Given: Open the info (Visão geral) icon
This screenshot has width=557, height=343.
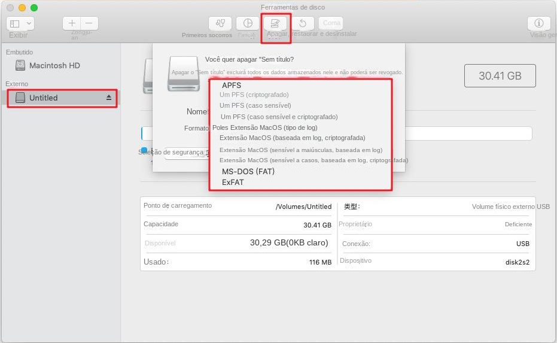Looking at the screenshot, I should pos(539,23).
